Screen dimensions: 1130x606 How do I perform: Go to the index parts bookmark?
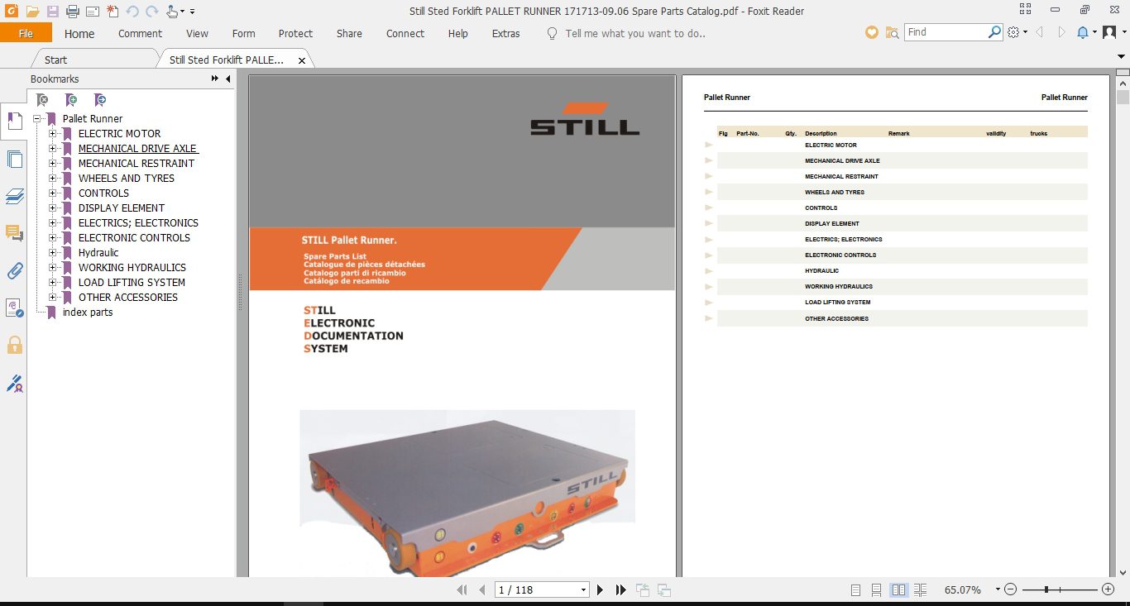[x=88, y=313]
